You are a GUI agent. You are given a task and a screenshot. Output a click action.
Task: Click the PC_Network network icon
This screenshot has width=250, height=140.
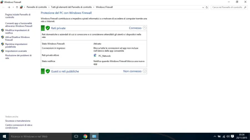pos(95,55)
